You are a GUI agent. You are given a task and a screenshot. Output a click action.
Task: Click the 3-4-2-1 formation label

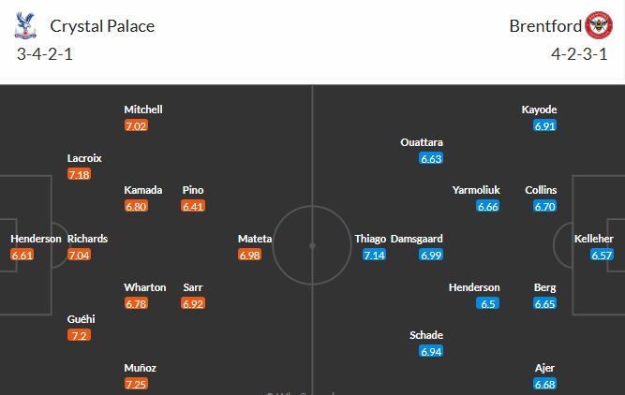[x=45, y=54]
